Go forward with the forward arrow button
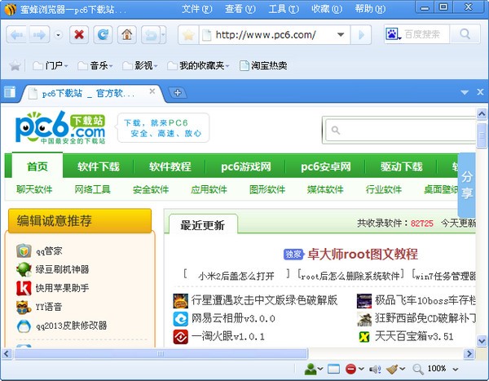Viewport: 489px width, 381px height. click(40, 34)
